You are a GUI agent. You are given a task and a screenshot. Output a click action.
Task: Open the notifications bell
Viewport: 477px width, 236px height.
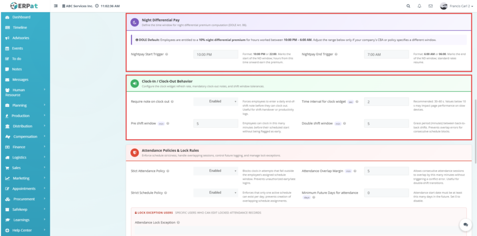(419, 6)
